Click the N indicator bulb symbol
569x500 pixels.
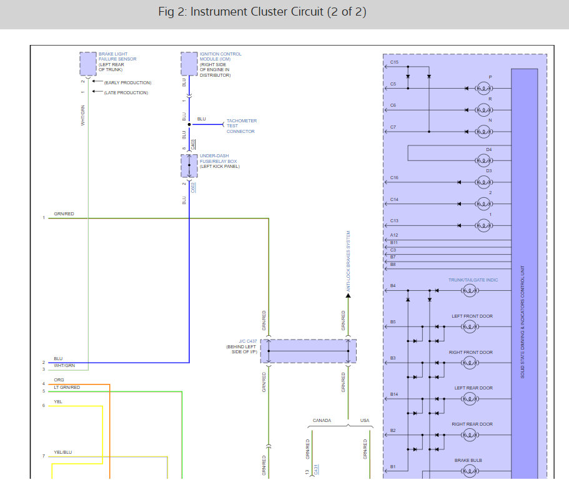click(x=483, y=132)
